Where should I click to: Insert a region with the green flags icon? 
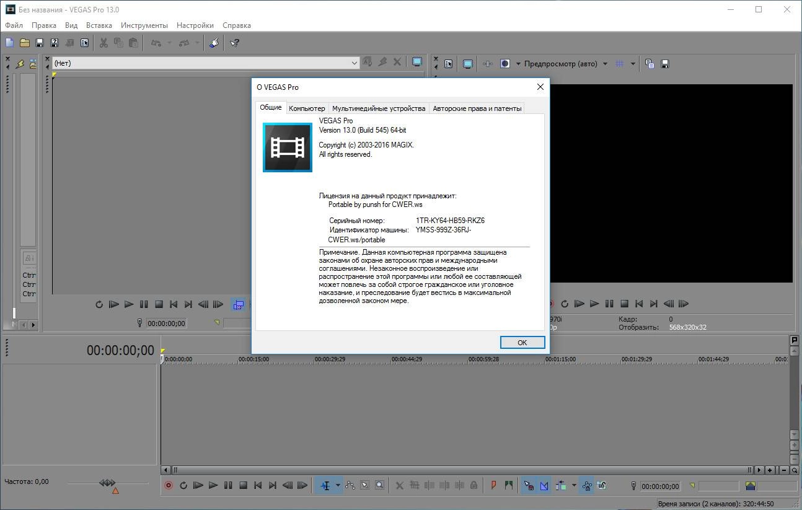(x=509, y=486)
